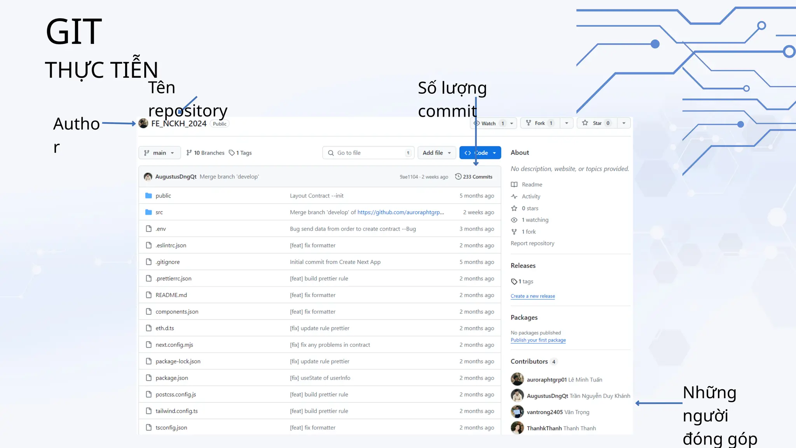Open the Contributors 4 heading
796x448 pixels.
[x=534, y=361]
